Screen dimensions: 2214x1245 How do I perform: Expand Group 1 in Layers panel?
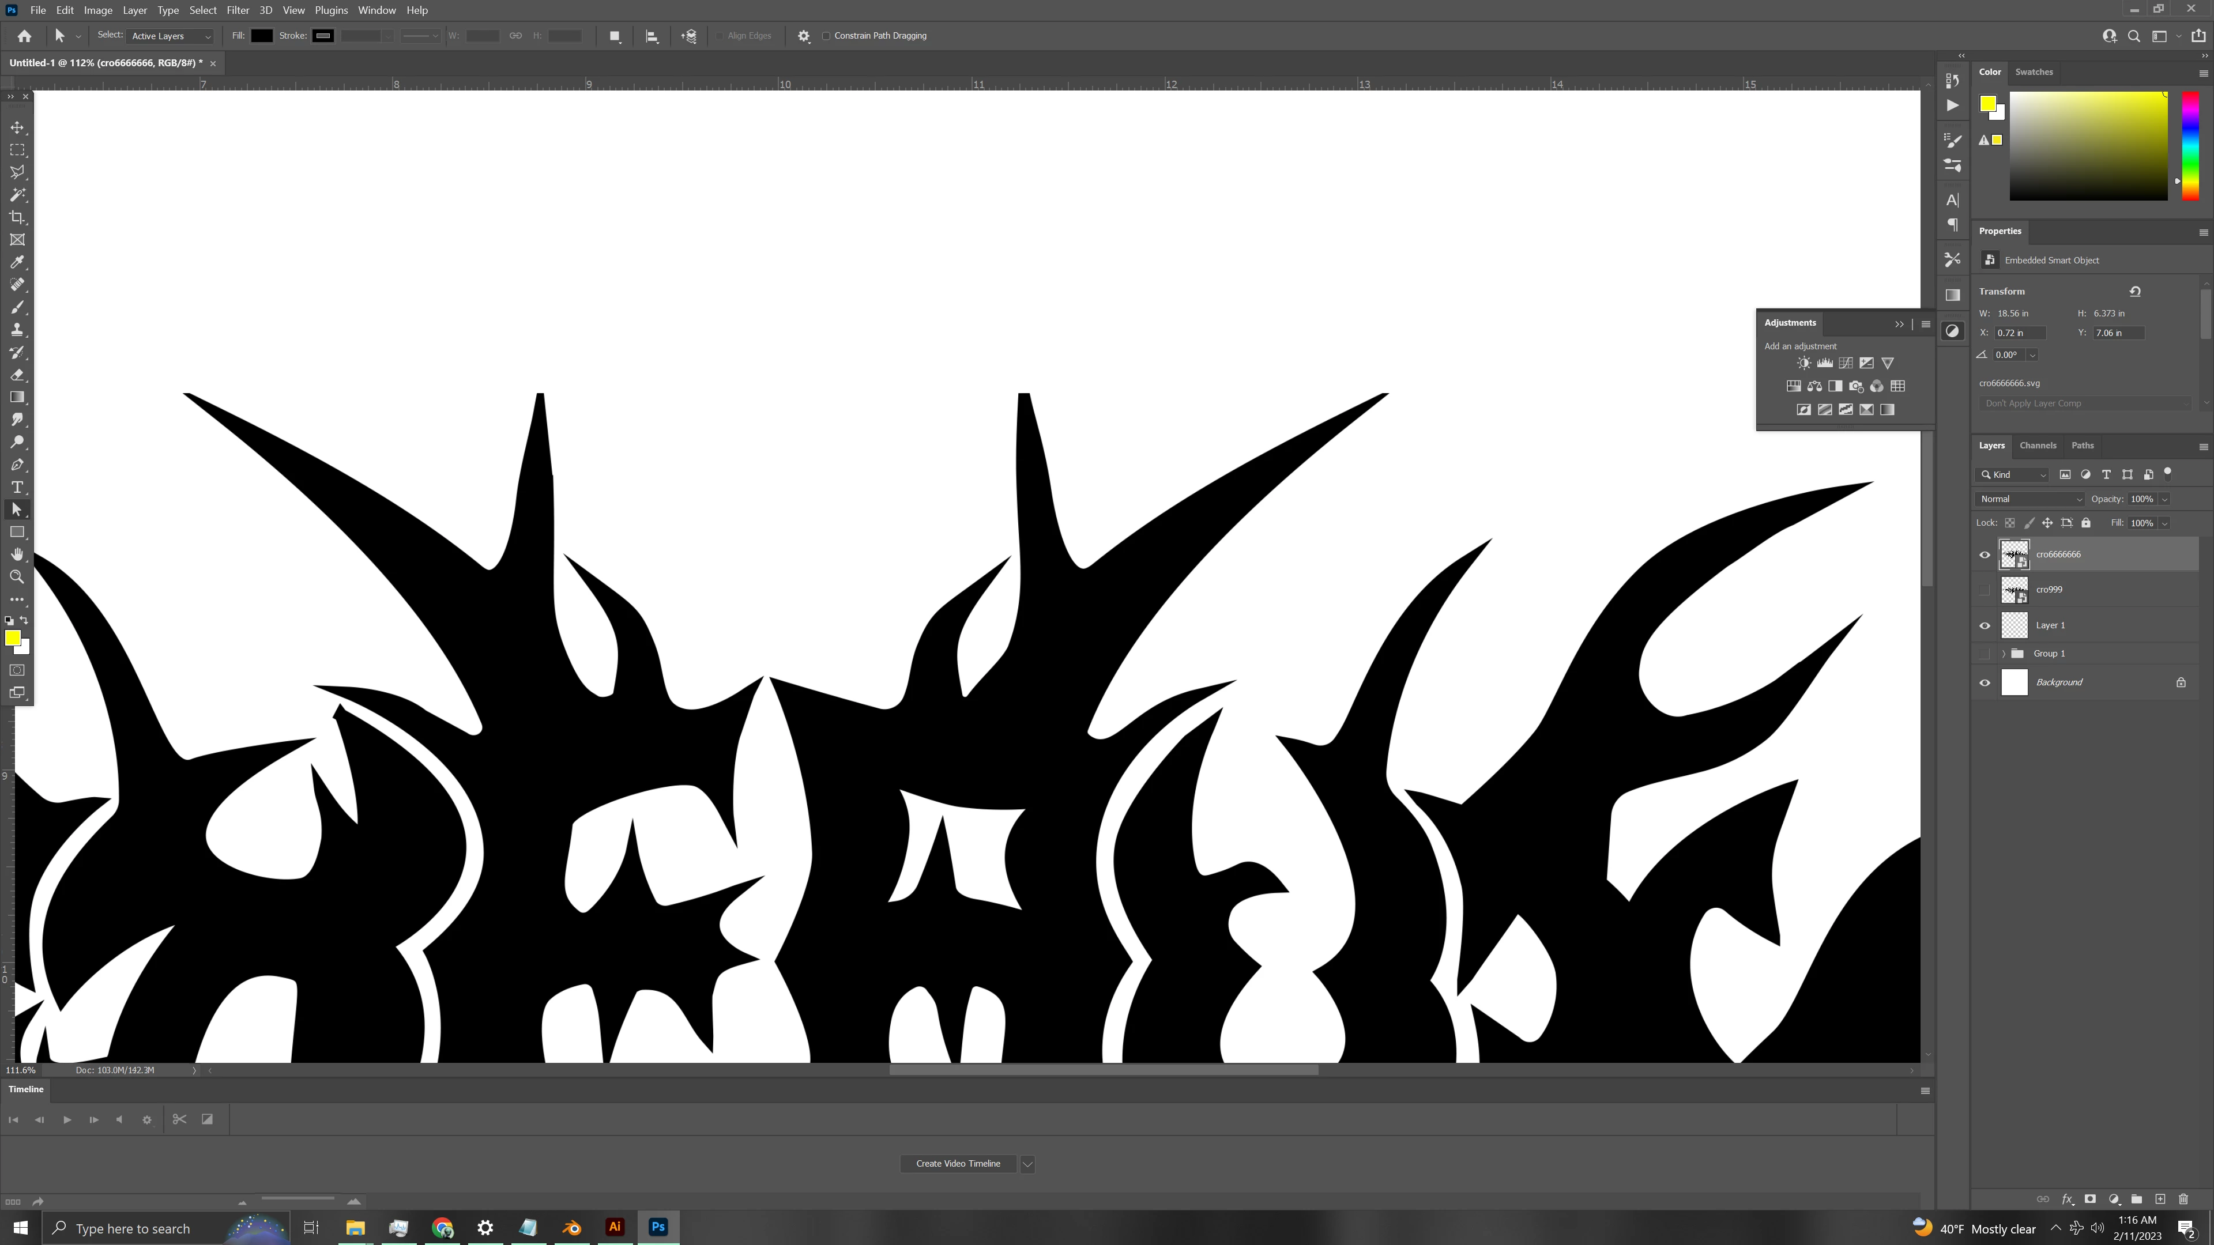point(2004,654)
